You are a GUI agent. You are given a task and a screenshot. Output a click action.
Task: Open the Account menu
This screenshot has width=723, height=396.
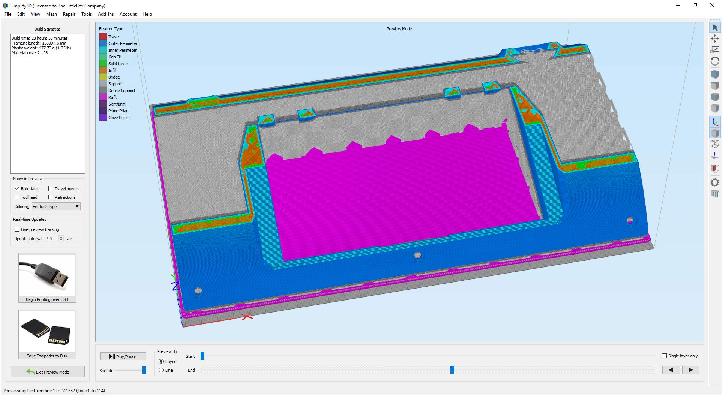[x=128, y=14]
